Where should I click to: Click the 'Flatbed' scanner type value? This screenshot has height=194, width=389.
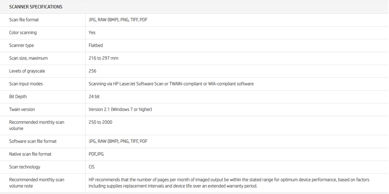[96, 45]
